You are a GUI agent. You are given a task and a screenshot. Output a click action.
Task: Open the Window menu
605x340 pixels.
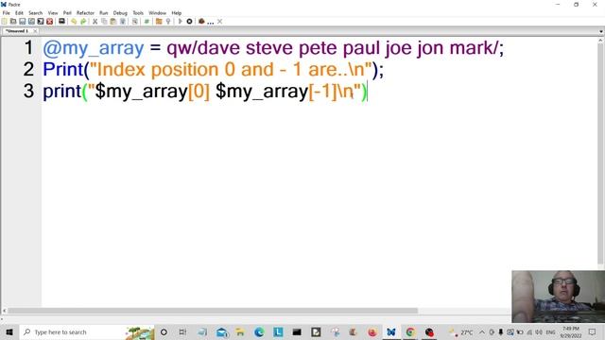point(158,12)
